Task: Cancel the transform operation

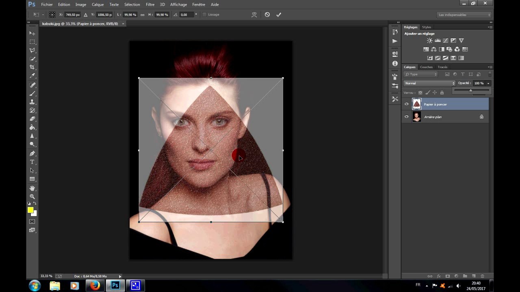Action: [x=267, y=15]
